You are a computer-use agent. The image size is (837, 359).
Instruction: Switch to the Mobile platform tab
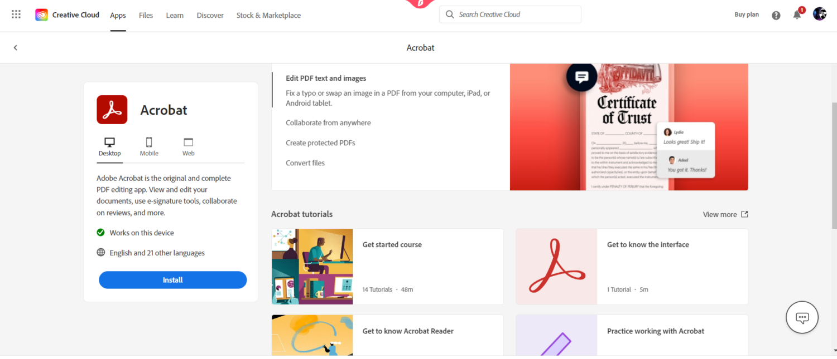coord(149,147)
